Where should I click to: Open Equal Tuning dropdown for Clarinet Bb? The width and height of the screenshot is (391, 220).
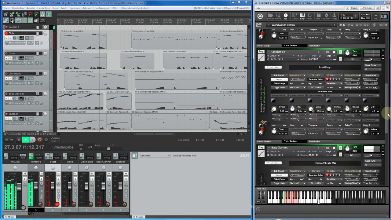pos(373,65)
